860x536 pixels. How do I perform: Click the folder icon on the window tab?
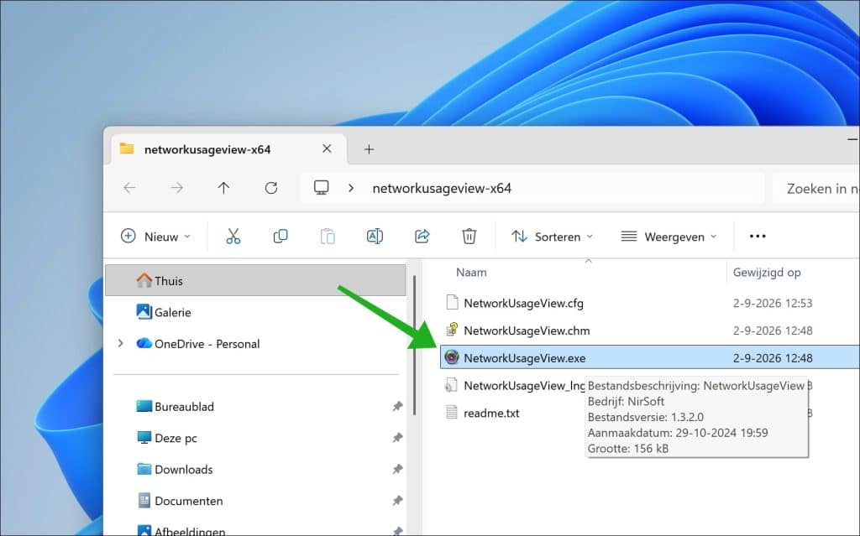pos(127,148)
